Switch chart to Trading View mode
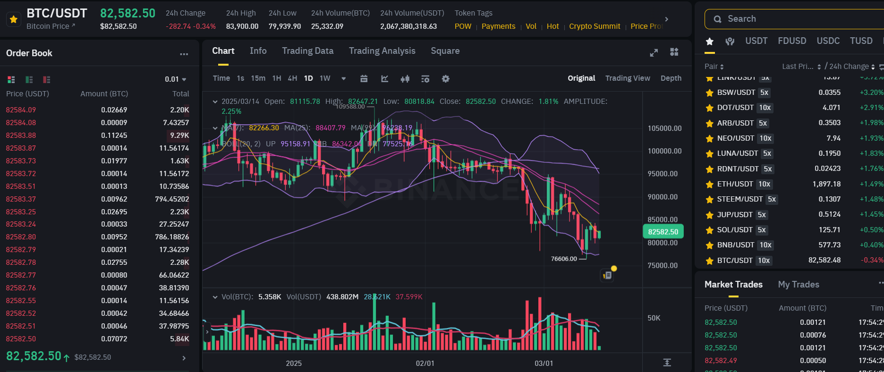This screenshot has width=884, height=372. tap(628, 78)
